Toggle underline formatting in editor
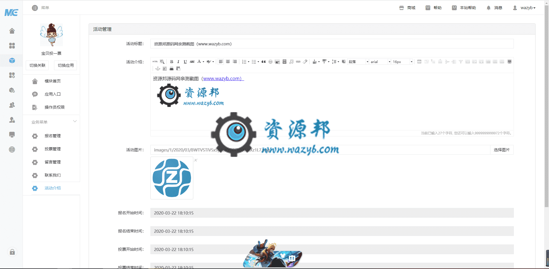Viewport: 549px width, 269px height. coord(185,62)
